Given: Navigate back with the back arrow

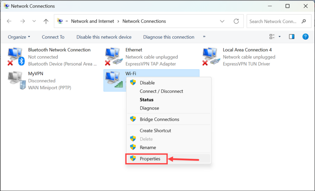Looking at the screenshot, I should (9, 21).
